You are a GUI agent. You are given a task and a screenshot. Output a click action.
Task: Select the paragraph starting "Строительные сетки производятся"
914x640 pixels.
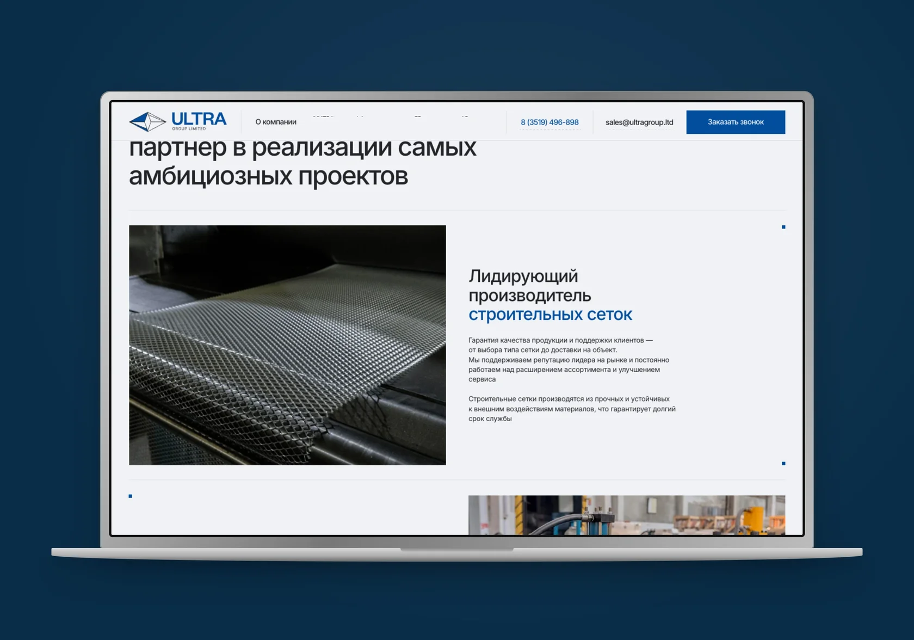(x=572, y=409)
